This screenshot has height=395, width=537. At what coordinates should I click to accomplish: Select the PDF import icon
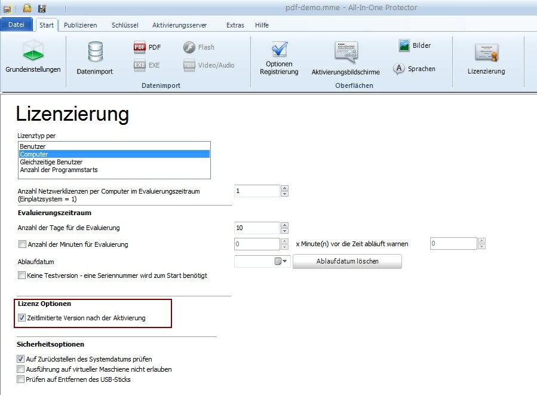pyautogui.click(x=140, y=47)
